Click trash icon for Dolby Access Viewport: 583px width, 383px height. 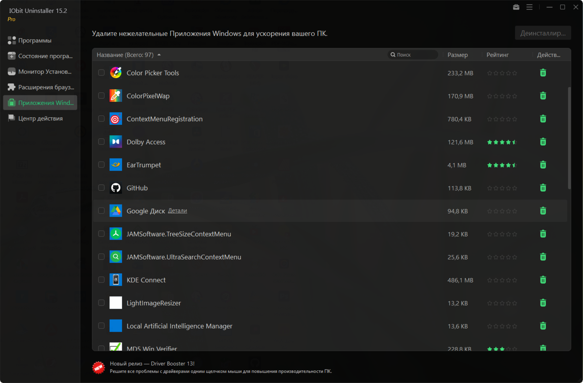[x=543, y=142]
